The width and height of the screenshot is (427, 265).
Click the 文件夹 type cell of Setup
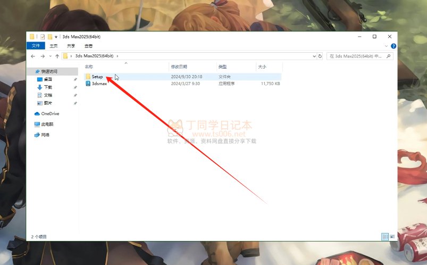(224, 77)
